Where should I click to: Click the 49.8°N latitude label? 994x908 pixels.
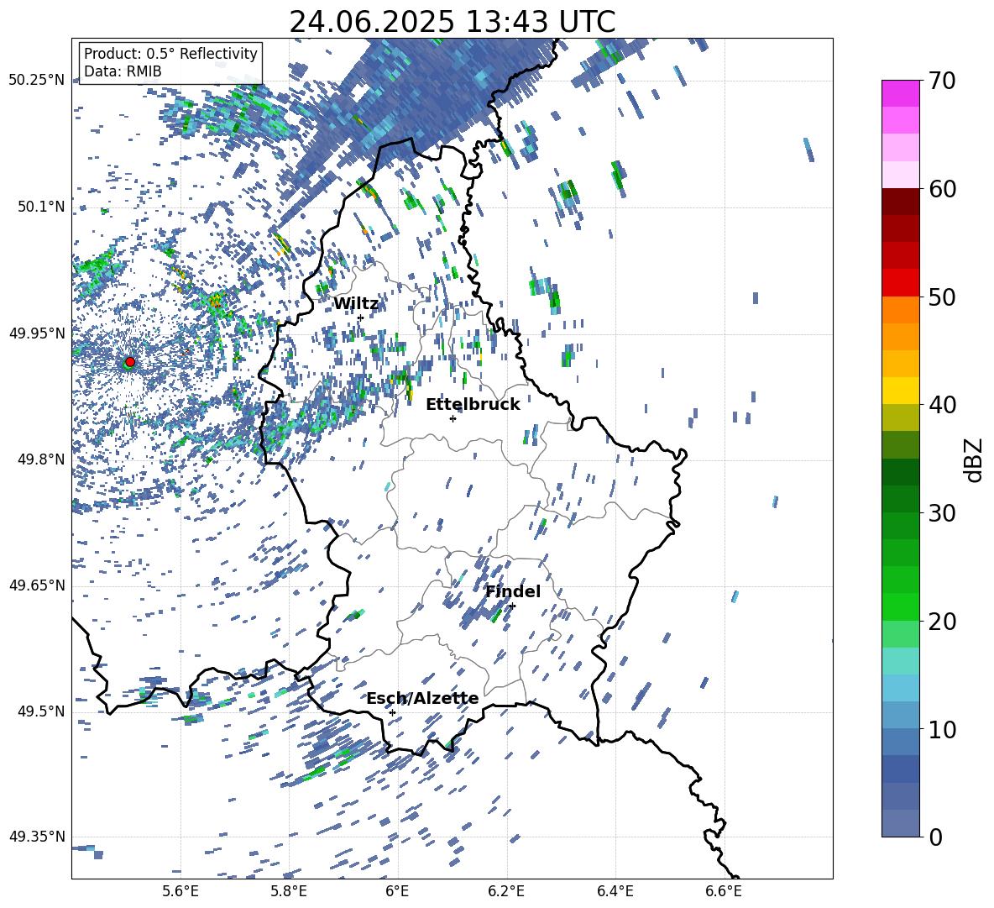[x=41, y=459]
